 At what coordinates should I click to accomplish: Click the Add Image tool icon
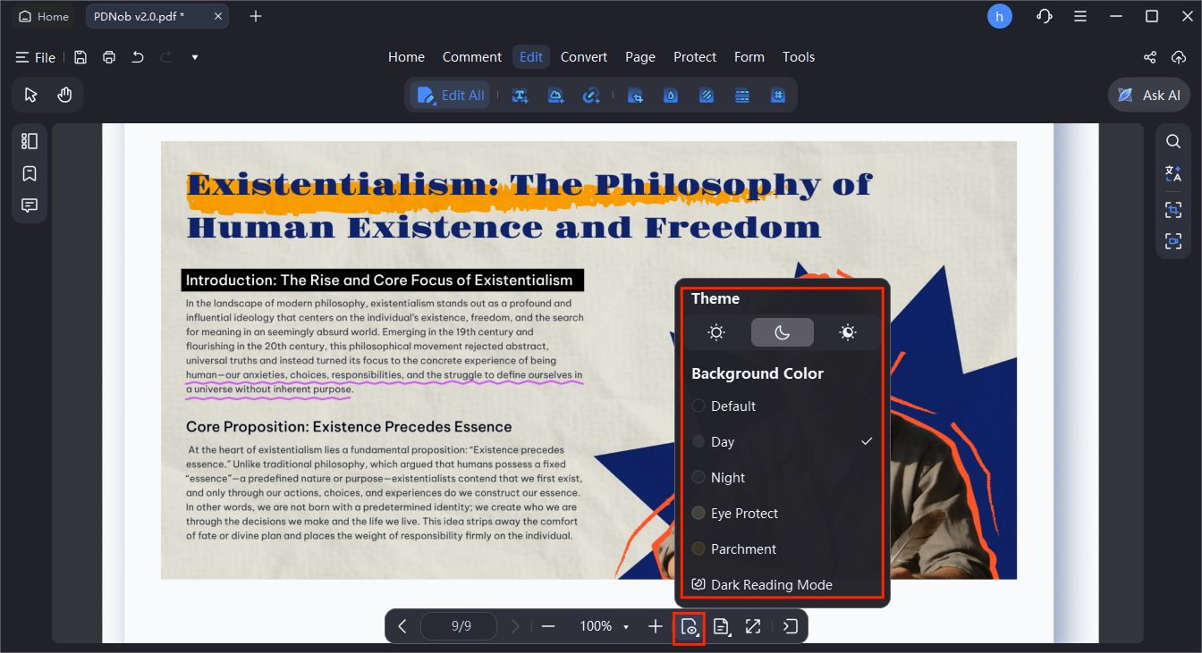(x=555, y=96)
